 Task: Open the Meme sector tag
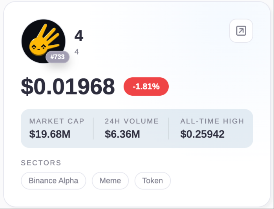point(110,181)
